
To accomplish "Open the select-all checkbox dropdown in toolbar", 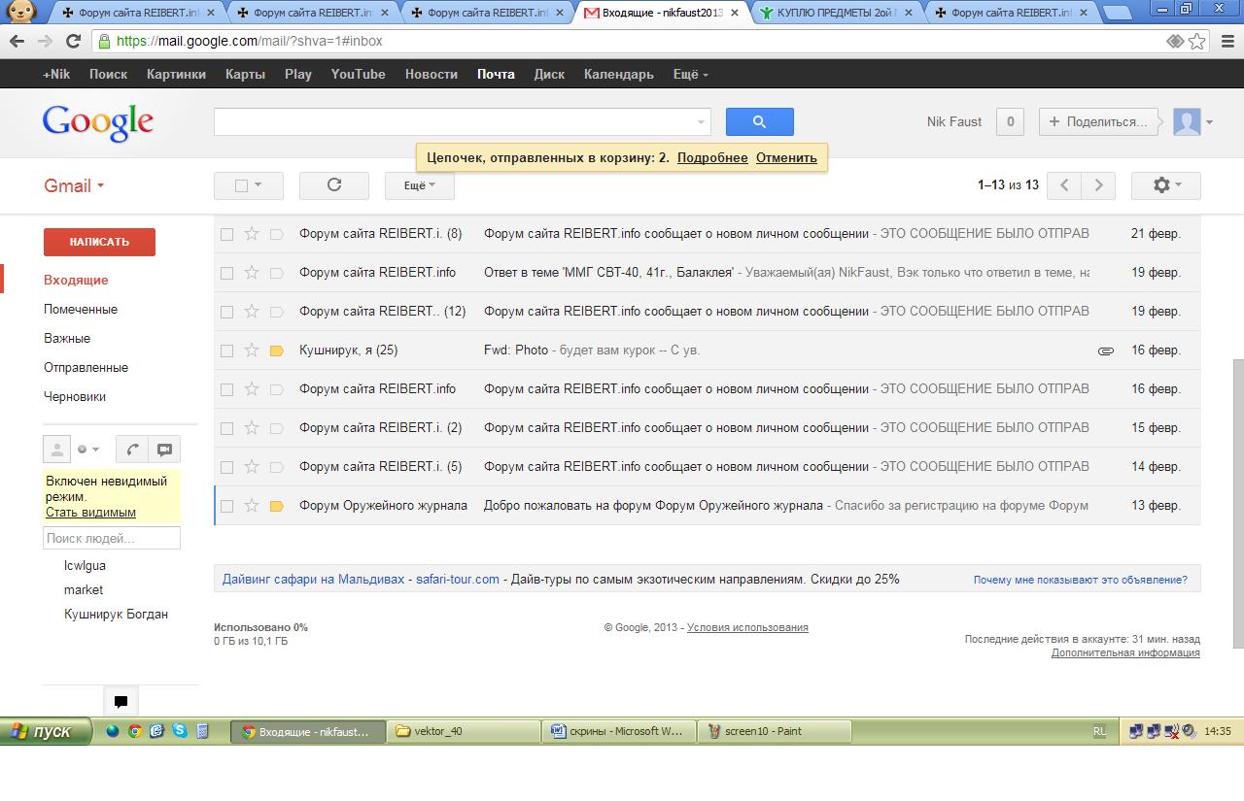I will coord(249,185).
